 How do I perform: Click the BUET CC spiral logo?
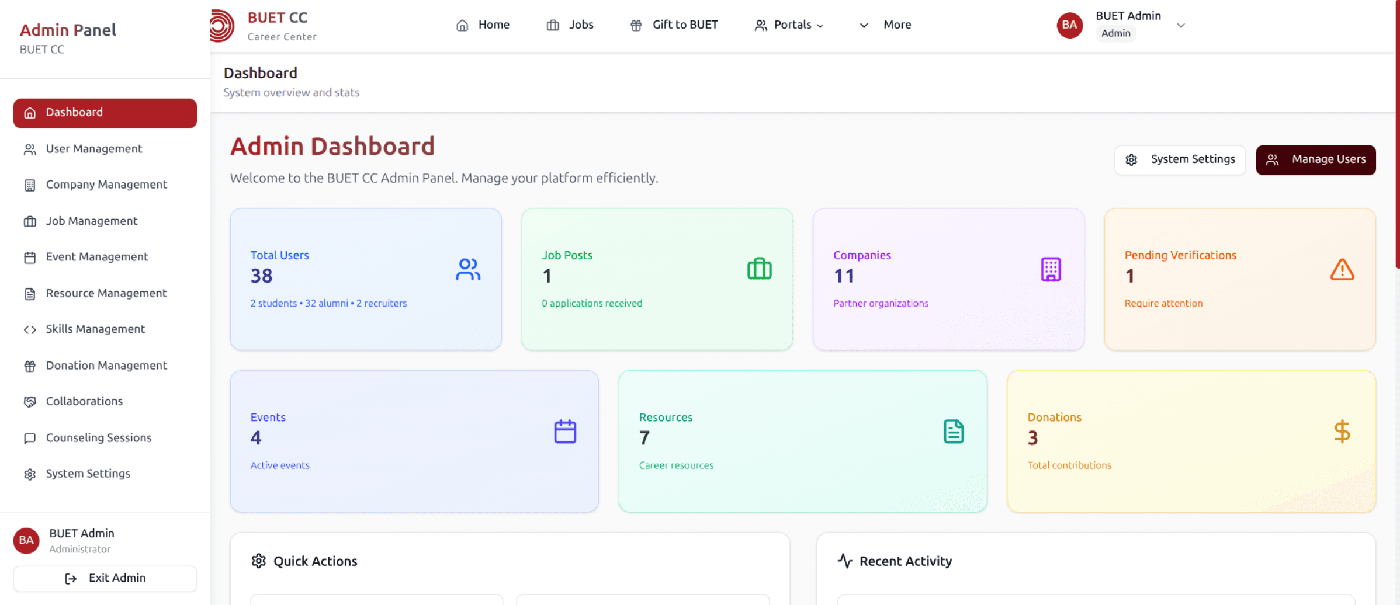click(222, 26)
